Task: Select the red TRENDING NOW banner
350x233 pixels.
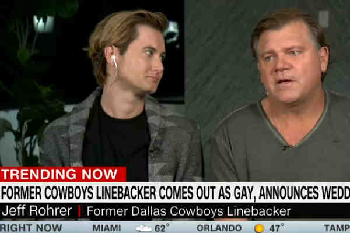Action: coord(63,174)
